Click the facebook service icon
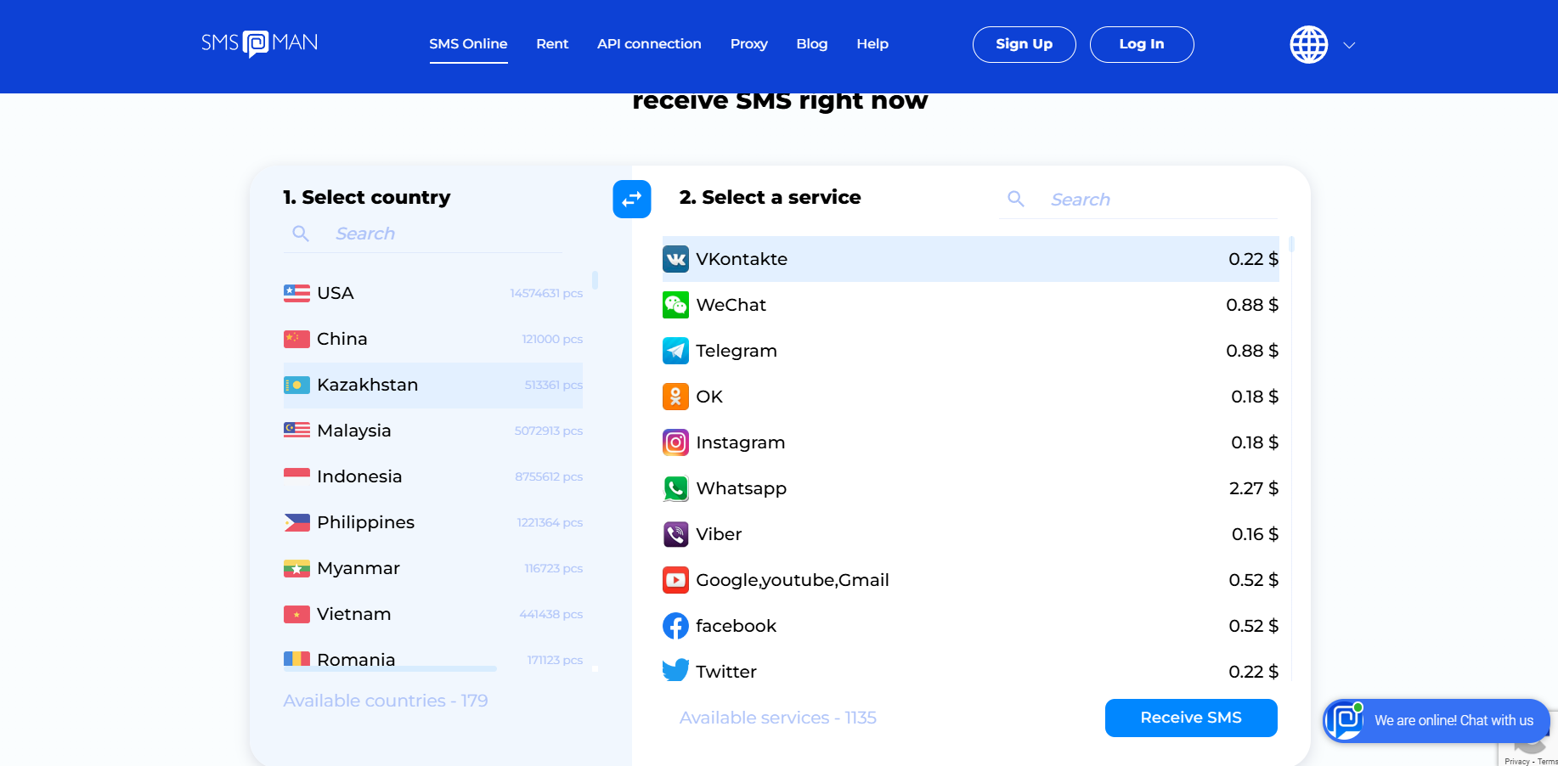 (676, 626)
